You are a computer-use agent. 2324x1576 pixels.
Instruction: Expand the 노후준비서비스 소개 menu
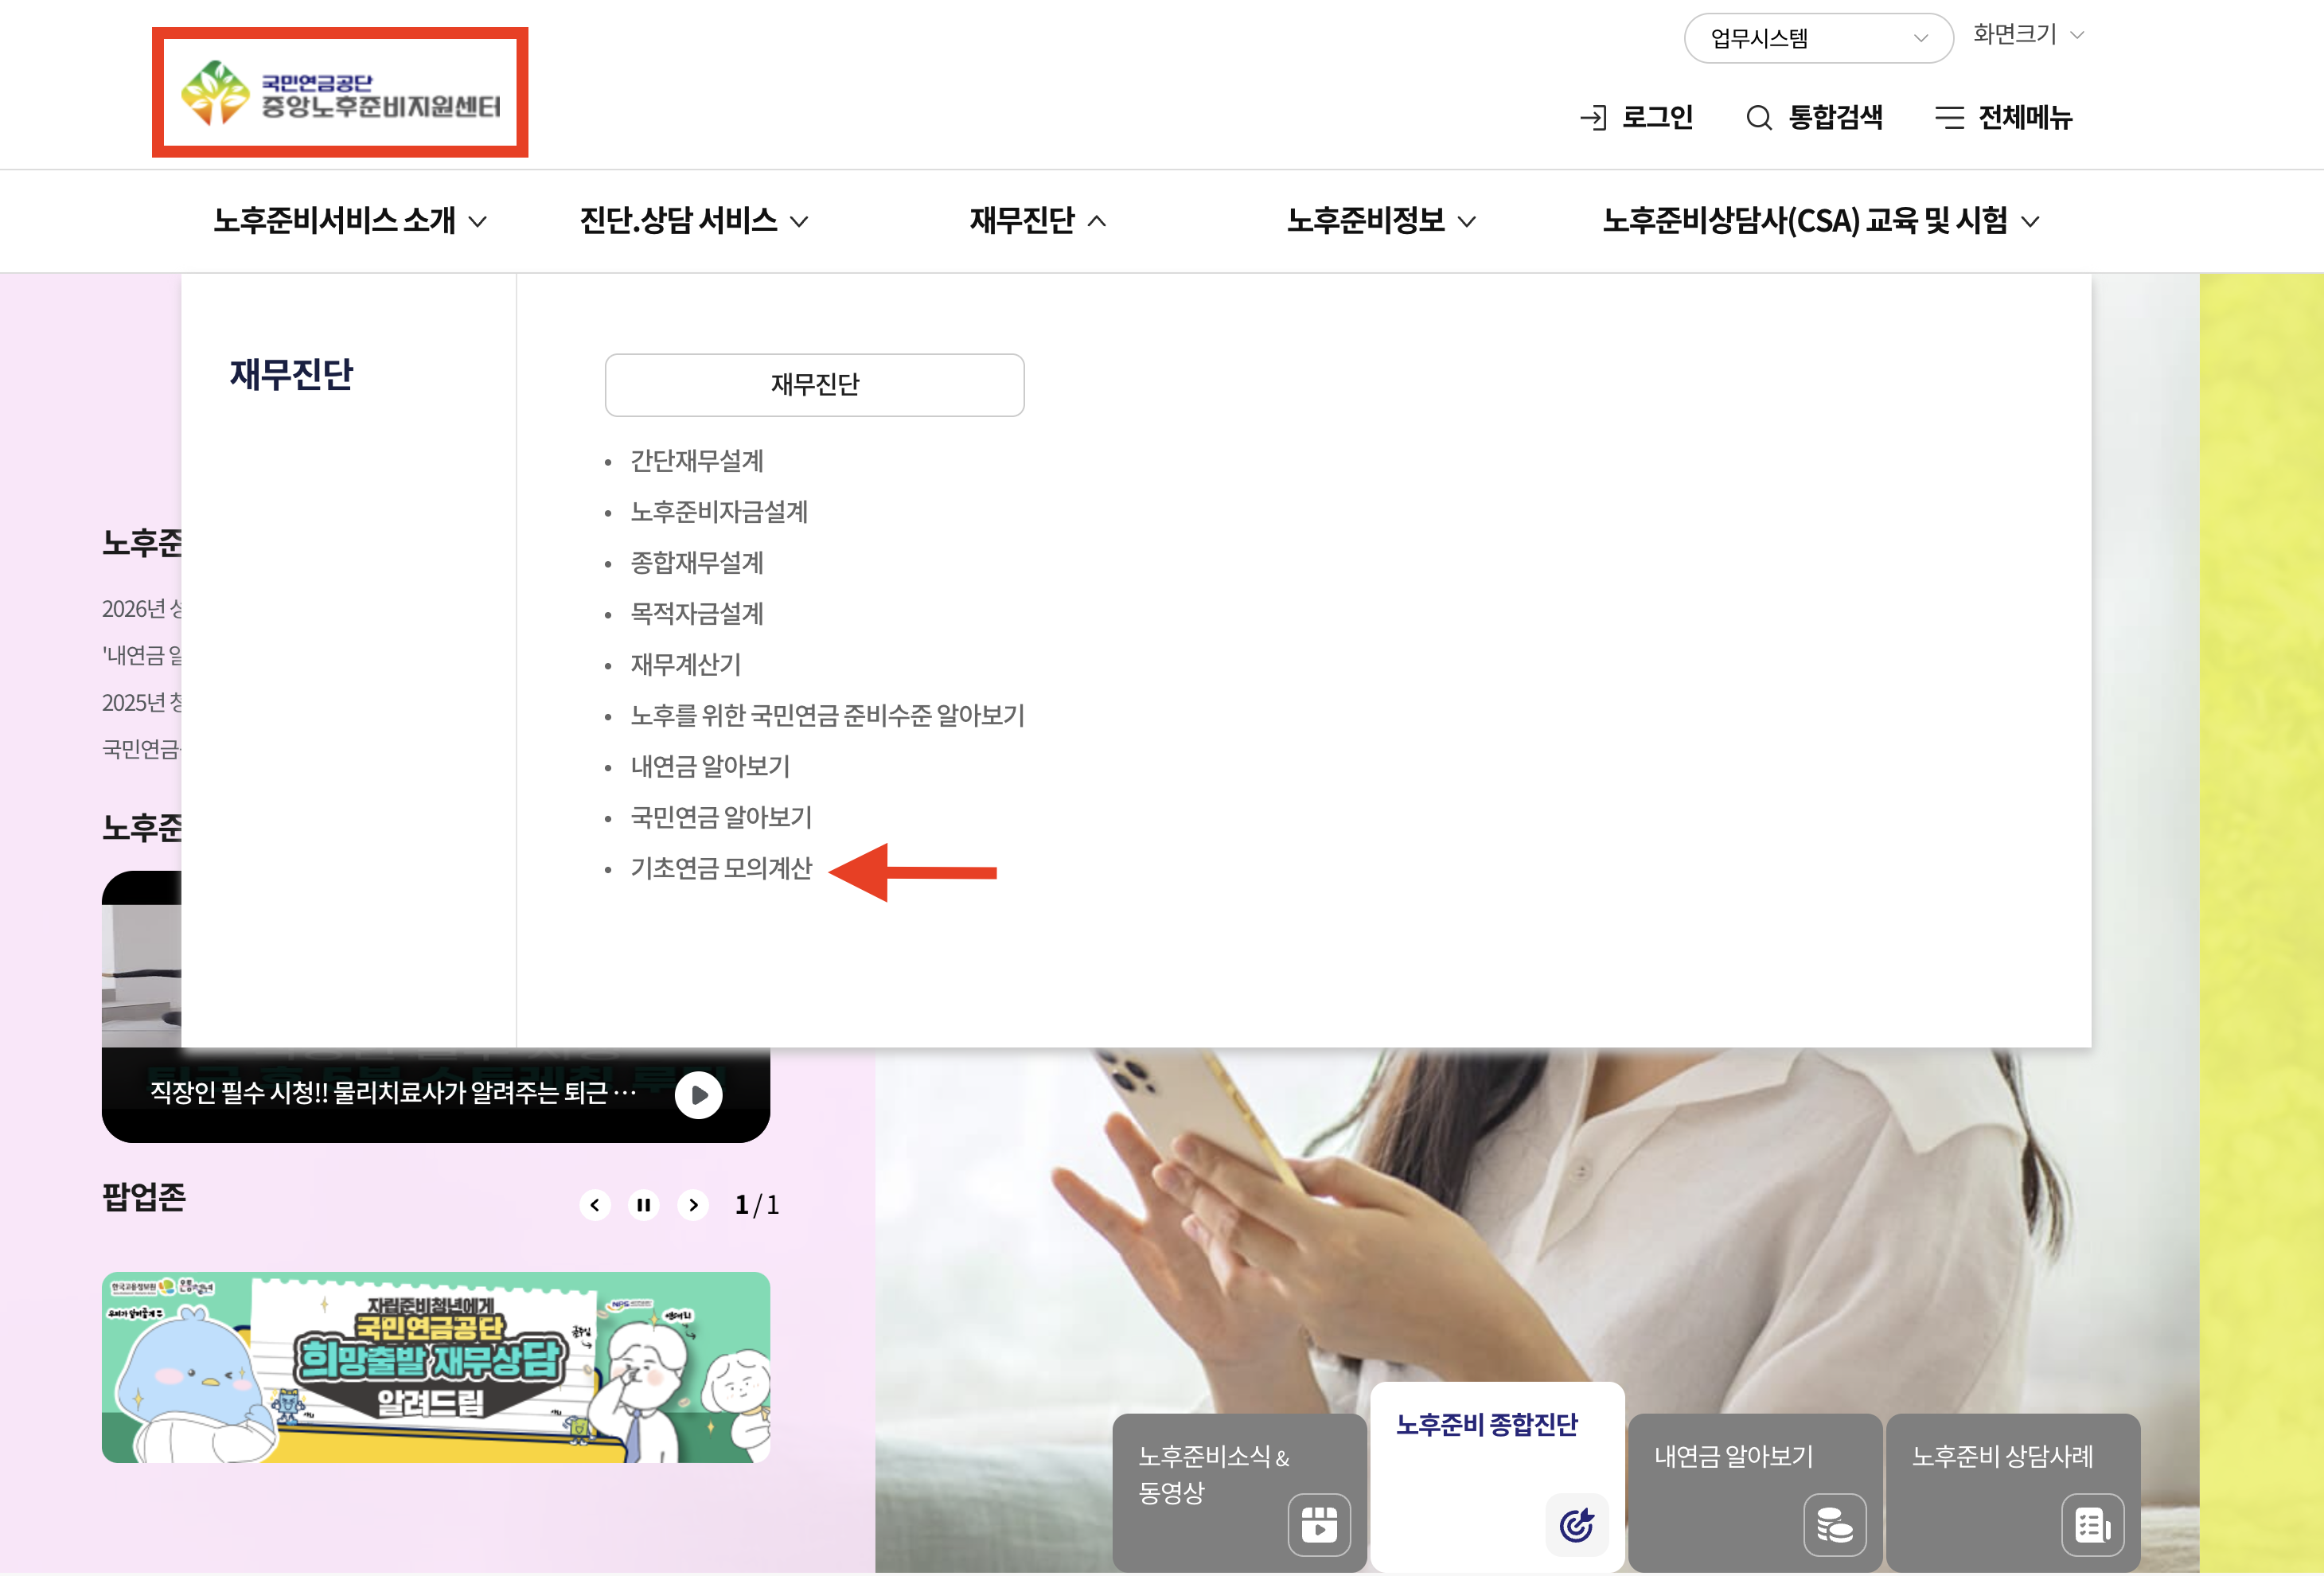point(350,221)
